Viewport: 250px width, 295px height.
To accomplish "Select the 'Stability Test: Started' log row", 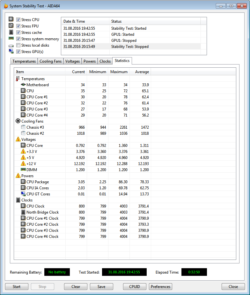I will click(x=131, y=28).
